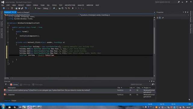This screenshot has width=193, height=109.
Task: Click the split editor icon above scrollbar
Action: 154,18
